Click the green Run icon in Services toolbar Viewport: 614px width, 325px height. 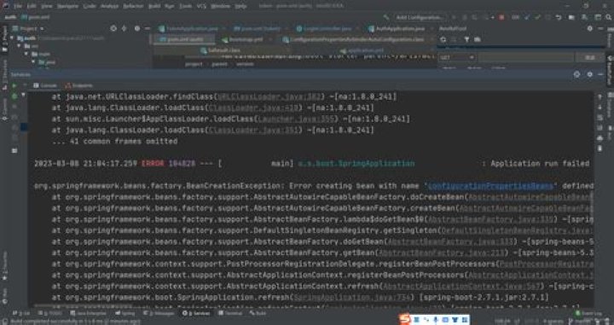[14, 85]
